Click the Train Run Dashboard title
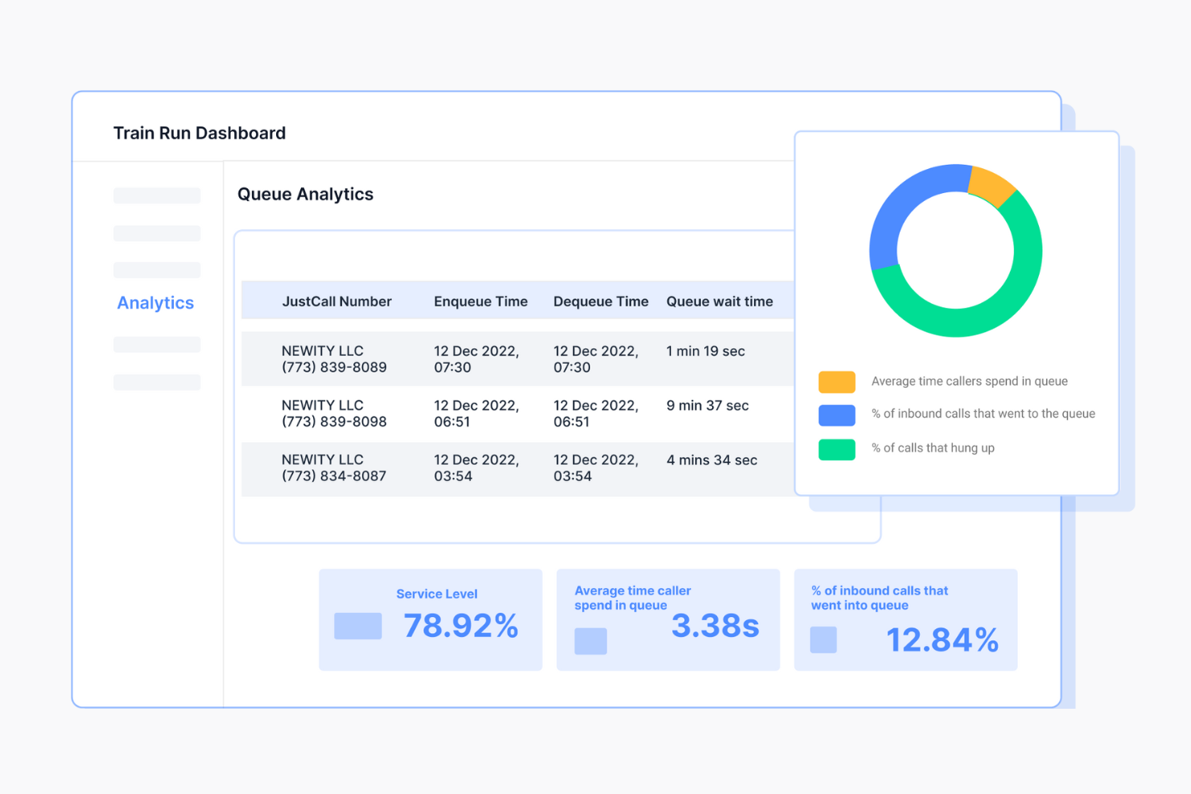This screenshot has width=1191, height=794. [200, 133]
